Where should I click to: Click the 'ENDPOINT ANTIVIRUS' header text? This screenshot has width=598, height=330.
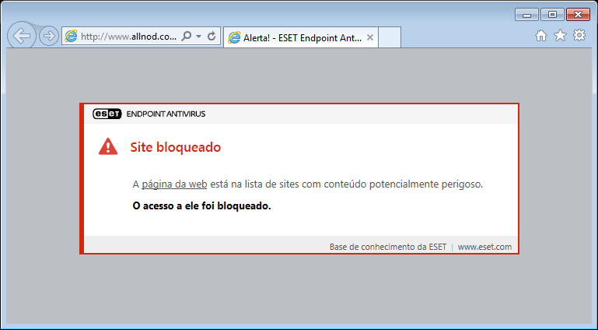pyautogui.click(x=166, y=114)
